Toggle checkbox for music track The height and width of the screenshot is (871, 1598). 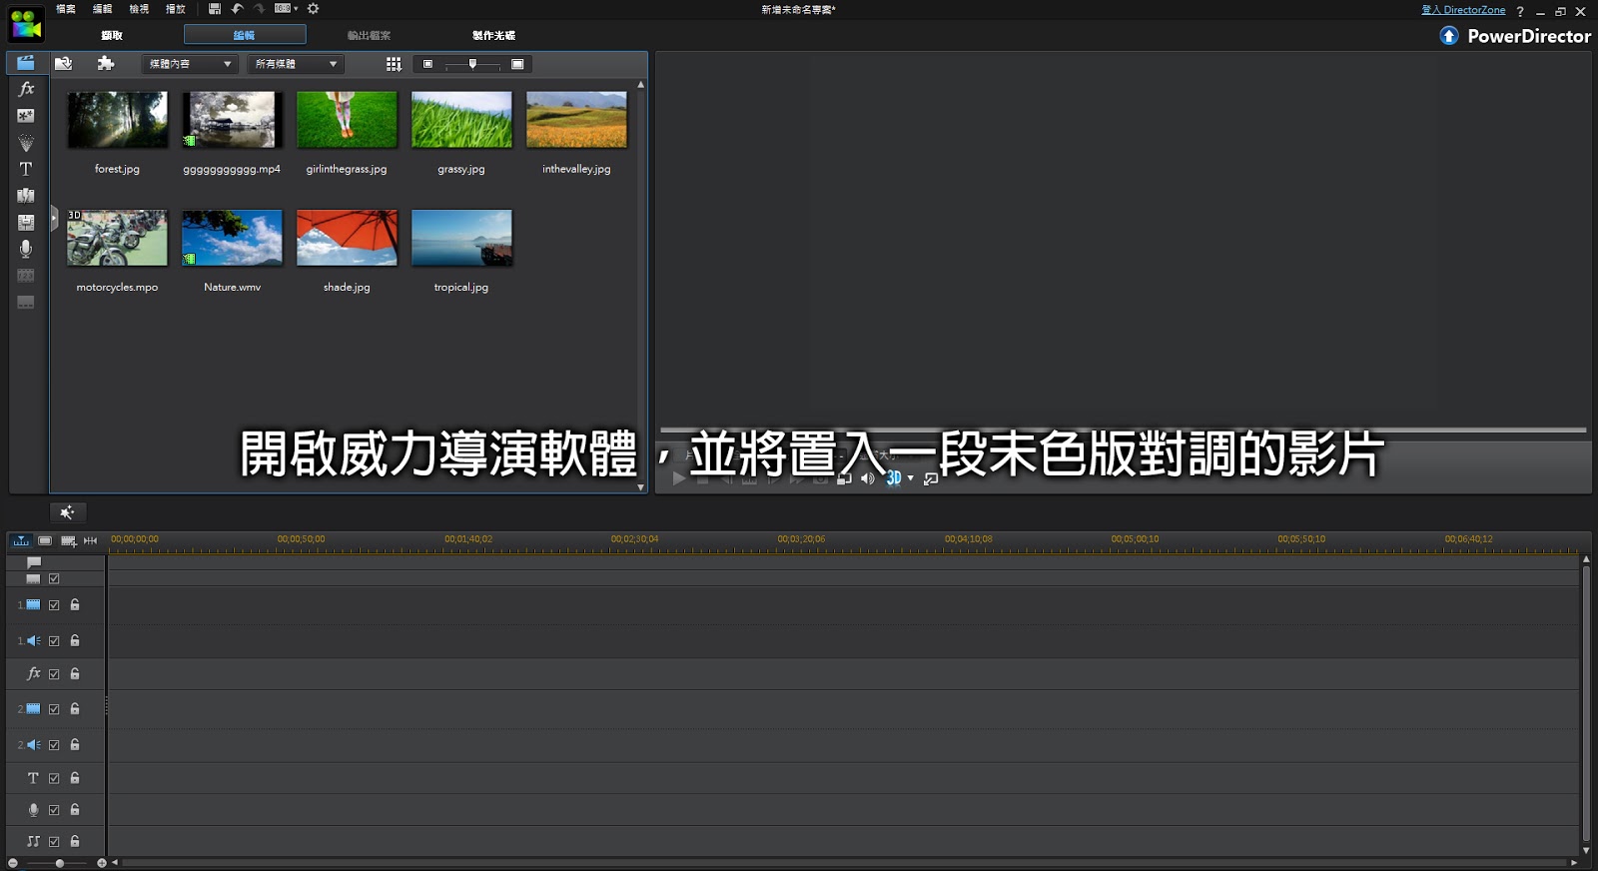54,842
